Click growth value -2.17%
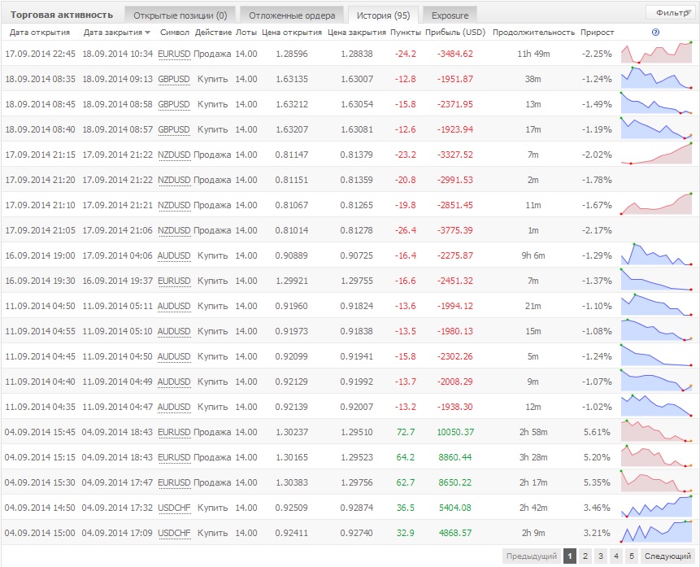 [597, 230]
